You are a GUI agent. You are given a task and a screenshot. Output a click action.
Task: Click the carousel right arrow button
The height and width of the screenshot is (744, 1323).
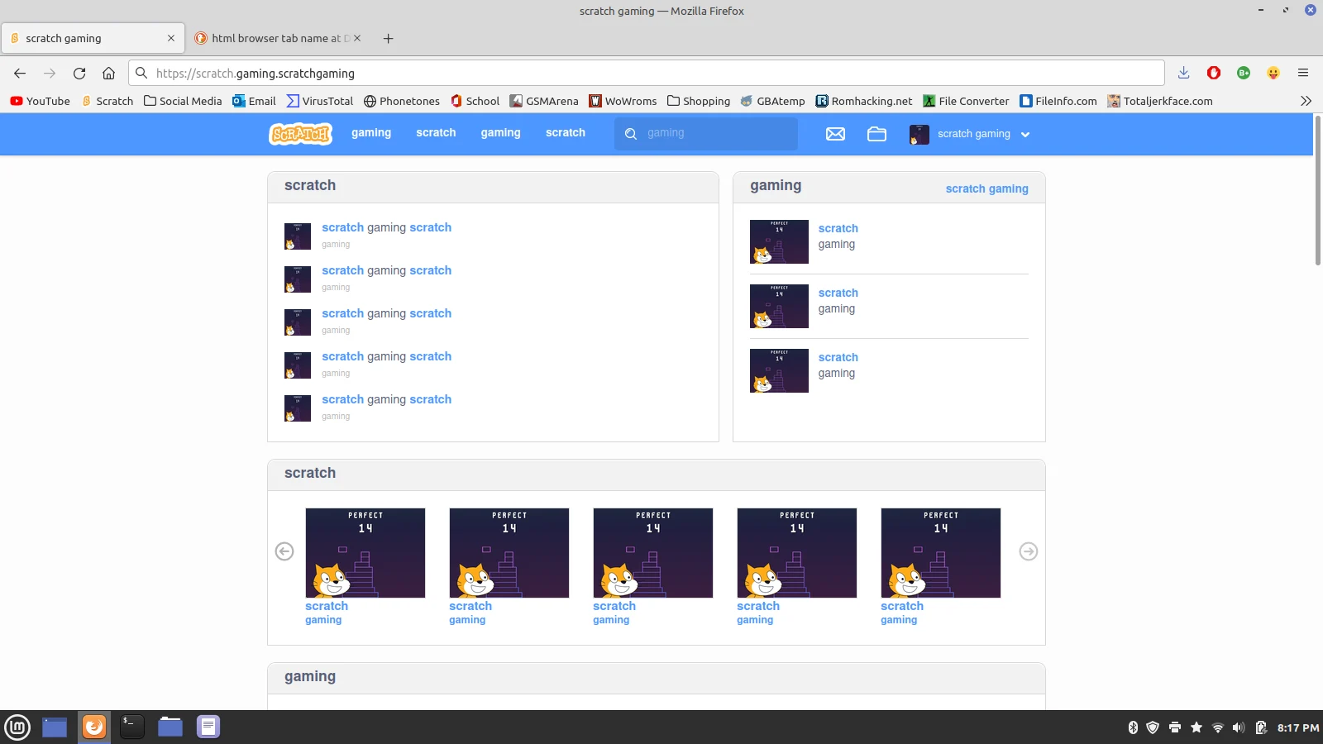pos(1028,551)
